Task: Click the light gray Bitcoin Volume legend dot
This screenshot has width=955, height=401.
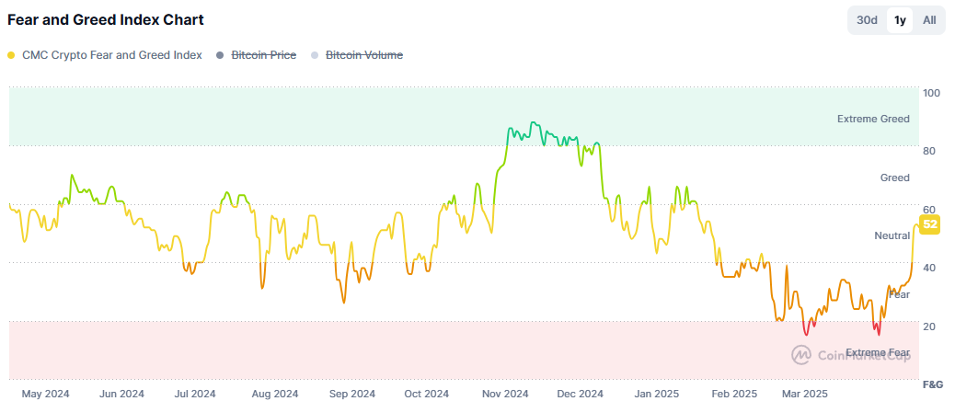Action: pyautogui.click(x=315, y=55)
